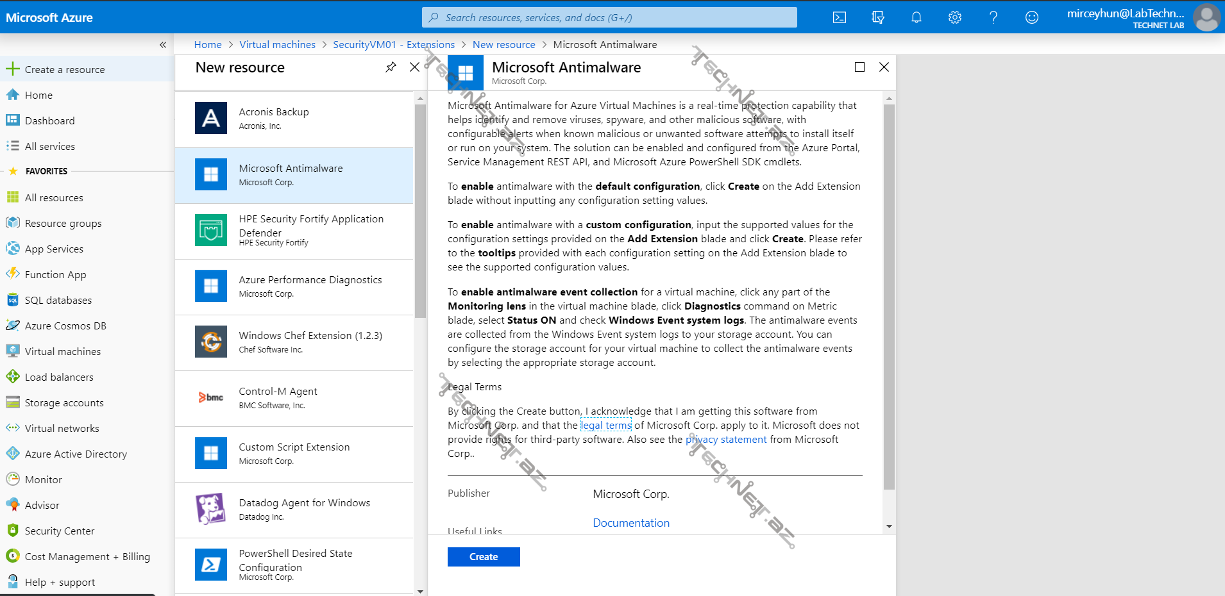Open Cloud Shell from the top bar

(x=839, y=17)
